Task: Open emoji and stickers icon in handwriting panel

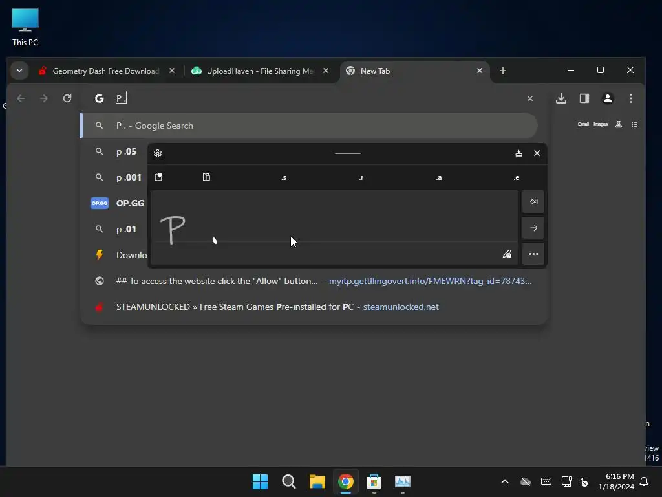Action: point(159,177)
